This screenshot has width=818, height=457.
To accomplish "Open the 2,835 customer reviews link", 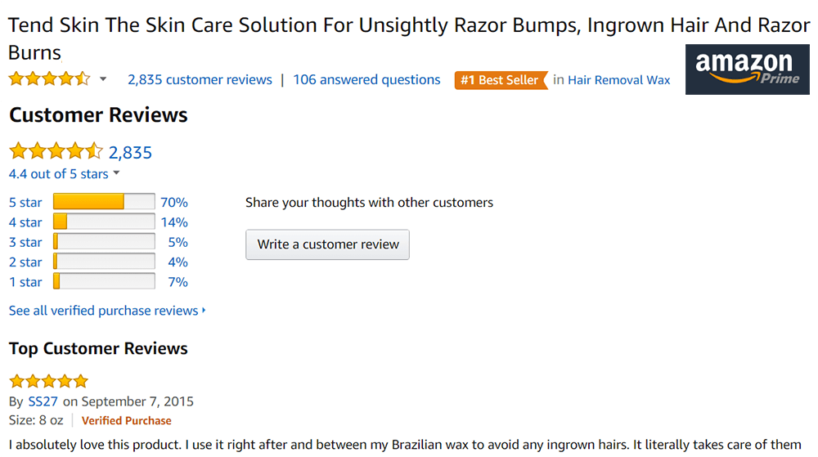I will coord(200,79).
